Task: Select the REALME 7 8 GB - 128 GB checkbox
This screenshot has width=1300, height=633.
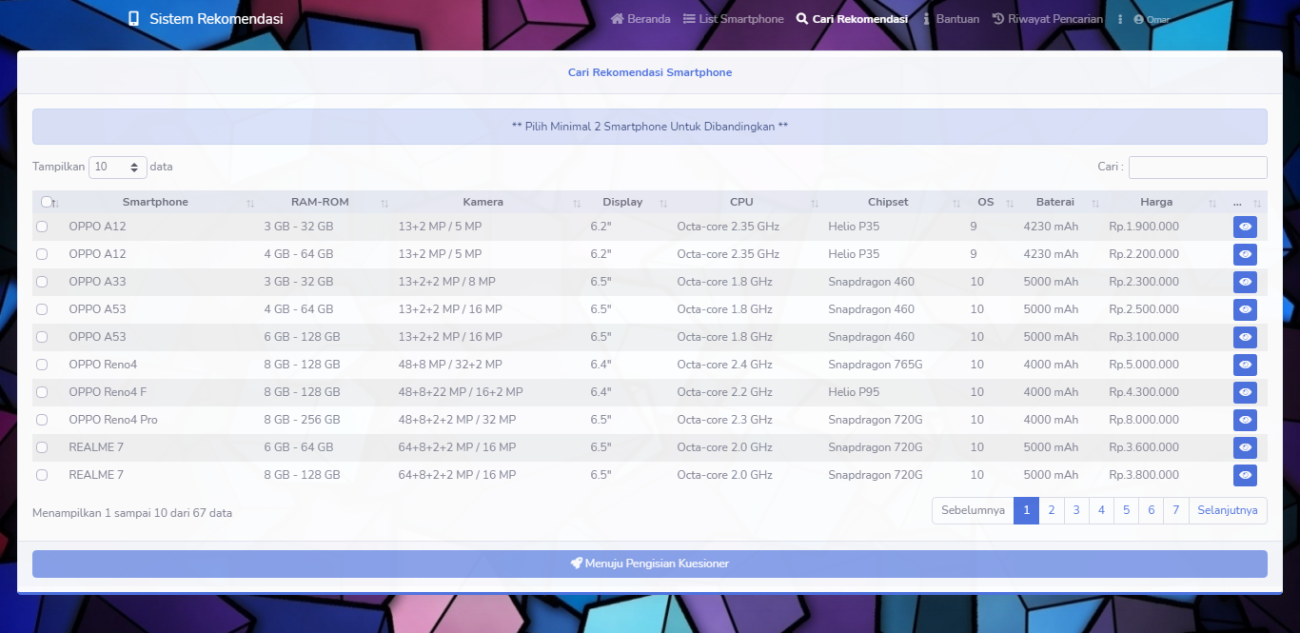Action: point(42,475)
